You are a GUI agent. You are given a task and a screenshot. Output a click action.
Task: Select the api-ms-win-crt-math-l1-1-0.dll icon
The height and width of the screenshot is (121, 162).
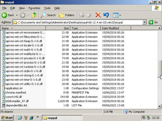4,50
